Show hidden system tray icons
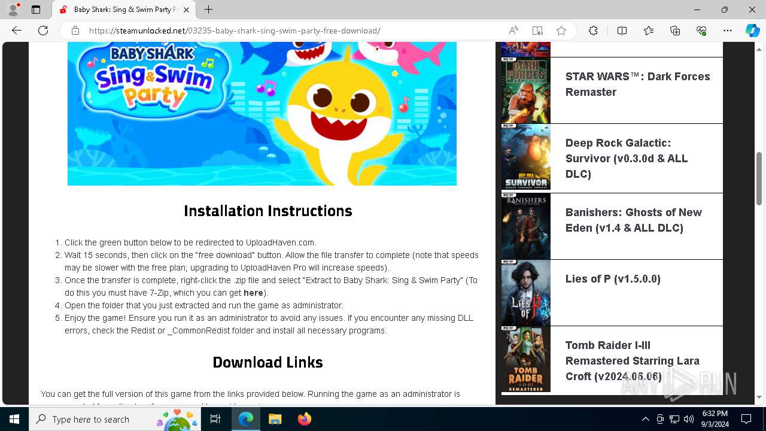This screenshot has height=431, width=766. pos(645,419)
